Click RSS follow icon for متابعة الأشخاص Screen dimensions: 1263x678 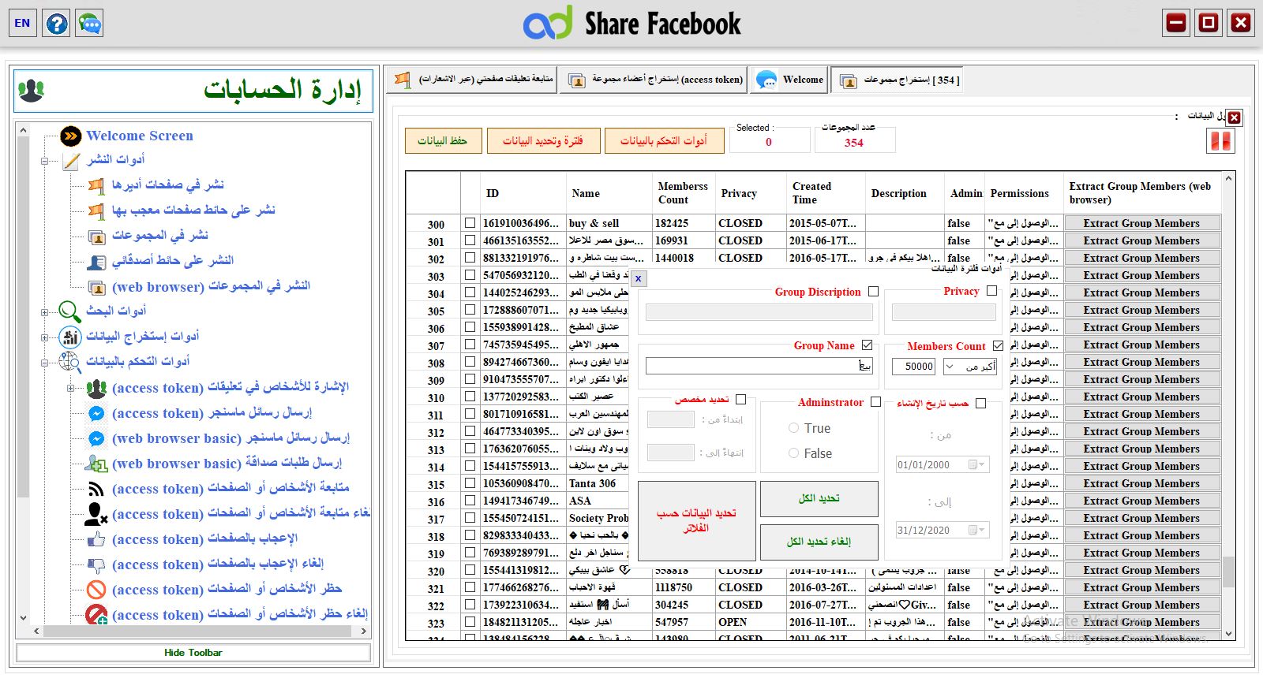[96, 489]
